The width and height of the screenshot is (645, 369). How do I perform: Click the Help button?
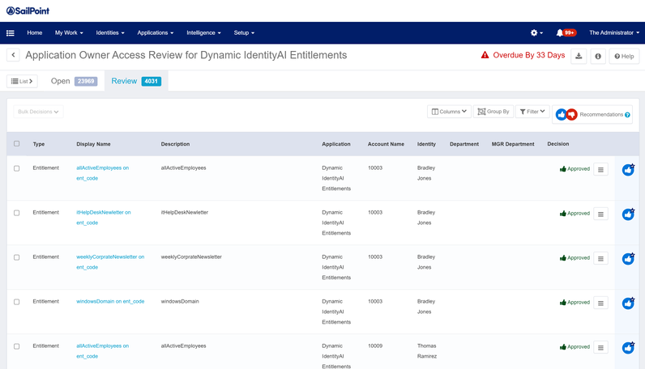point(623,56)
